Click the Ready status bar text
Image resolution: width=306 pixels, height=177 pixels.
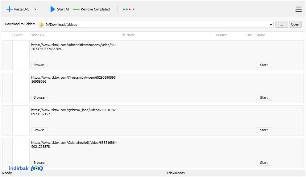pyautogui.click(x=7, y=173)
